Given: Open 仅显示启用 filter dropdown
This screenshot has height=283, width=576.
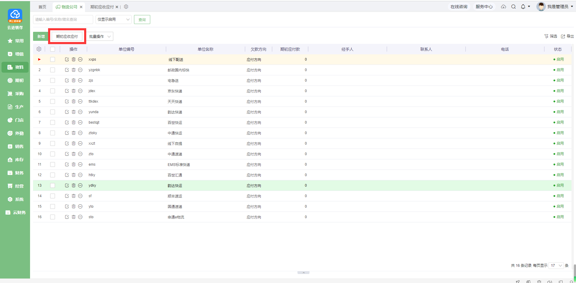Looking at the screenshot, I should [x=114, y=20].
